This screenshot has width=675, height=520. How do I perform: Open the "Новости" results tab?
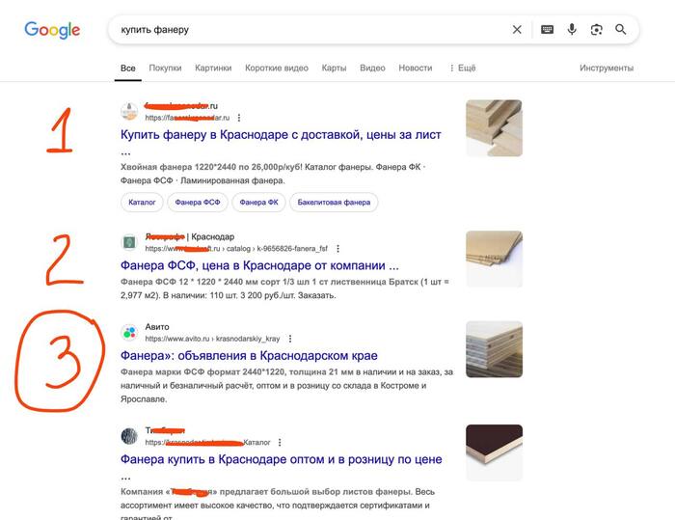click(x=416, y=68)
